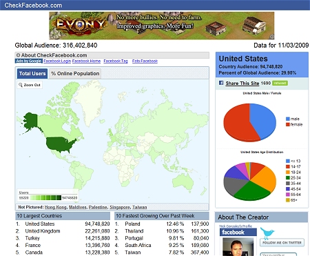Click the blue male legend swatch

(288, 119)
